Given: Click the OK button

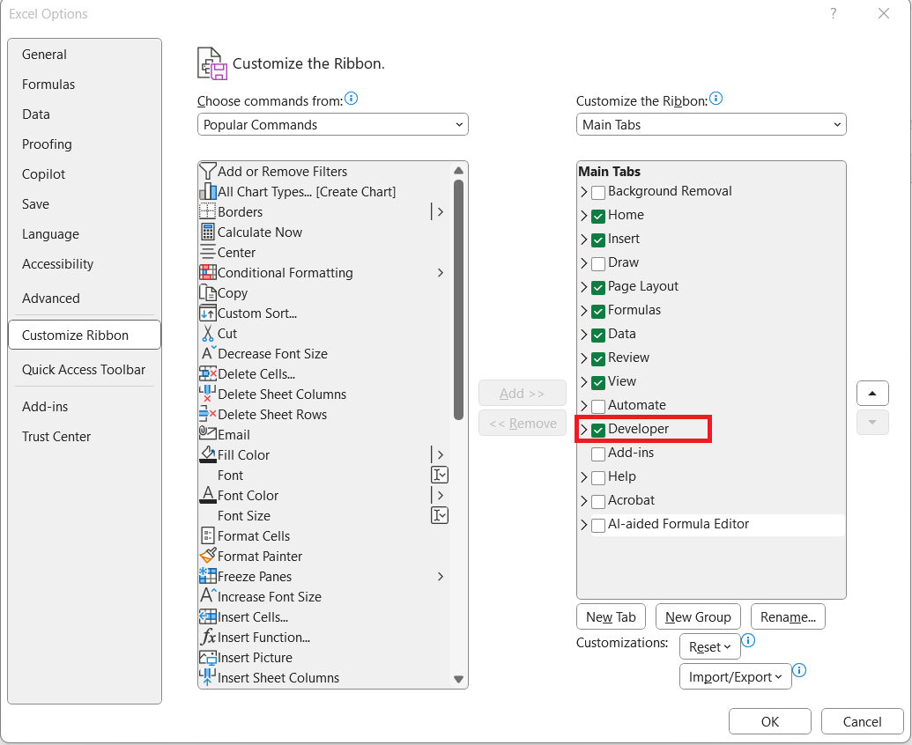Looking at the screenshot, I should [769, 721].
